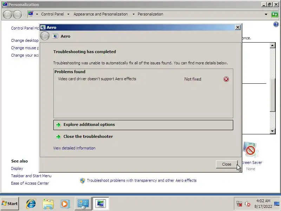This screenshot has height=211, width=281.
Task: Click the red Not fixed error icon
Action: 226,79
